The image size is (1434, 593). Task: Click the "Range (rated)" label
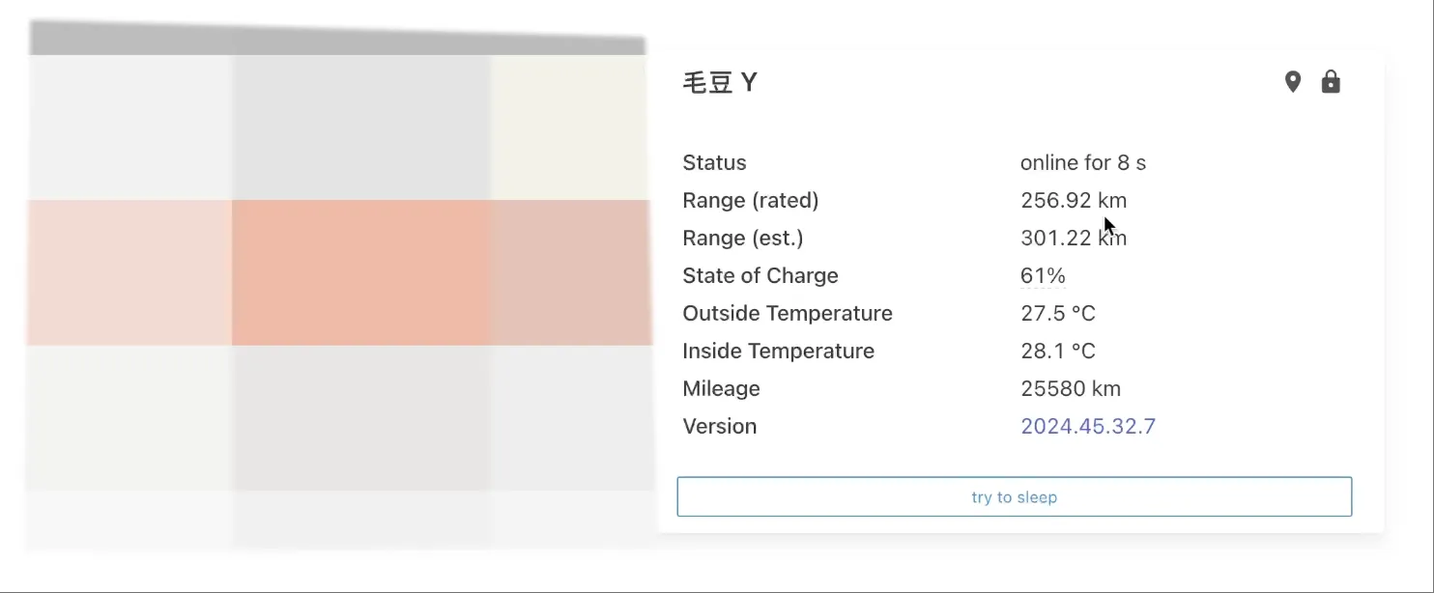point(750,200)
